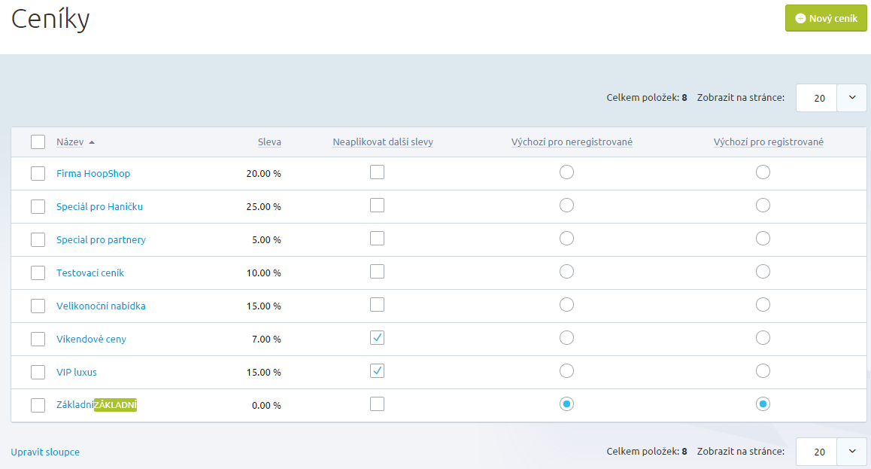
Task: Select the Velikonoční nabídka row checkbox
Action: click(x=38, y=306)
